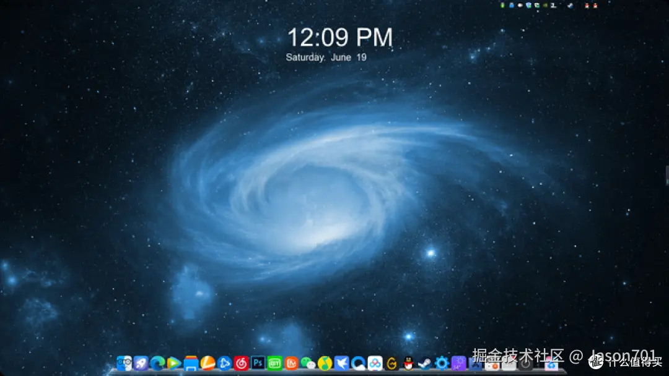669x376 pixels.
Task: Open the orange L sphere app
Action: (208, 363)
